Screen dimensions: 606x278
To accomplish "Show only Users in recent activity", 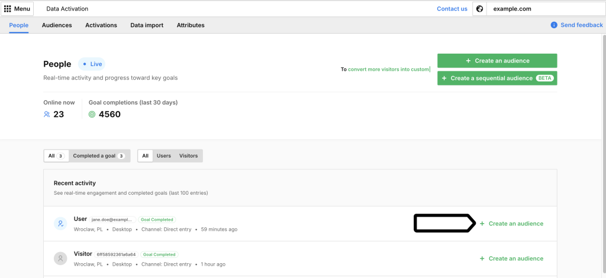I will pyautogui.click(x=164, y=156).
